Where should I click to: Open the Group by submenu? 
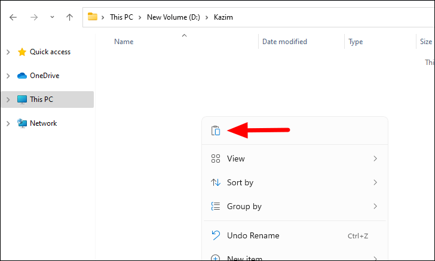coord(295,206)
